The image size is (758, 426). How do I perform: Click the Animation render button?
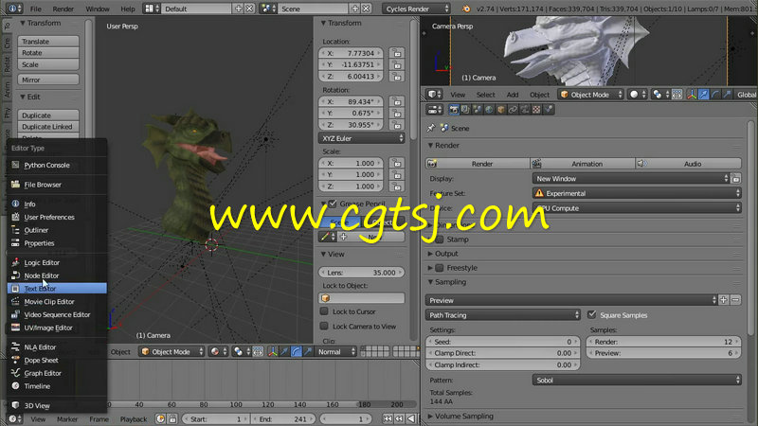point(583,164)
